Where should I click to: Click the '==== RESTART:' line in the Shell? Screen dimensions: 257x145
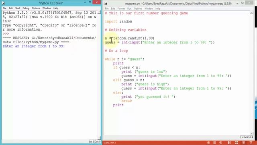pos(49,38)
